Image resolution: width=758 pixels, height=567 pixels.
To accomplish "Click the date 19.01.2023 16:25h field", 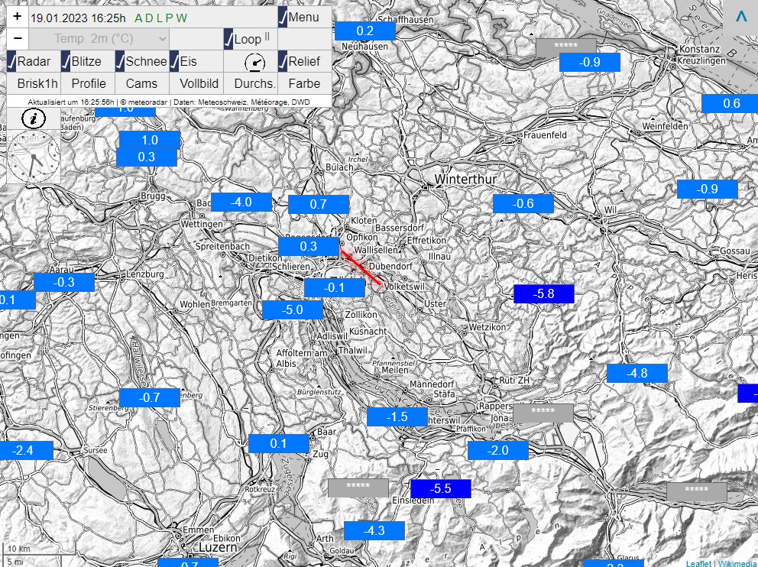I will (x=78, y=18).
